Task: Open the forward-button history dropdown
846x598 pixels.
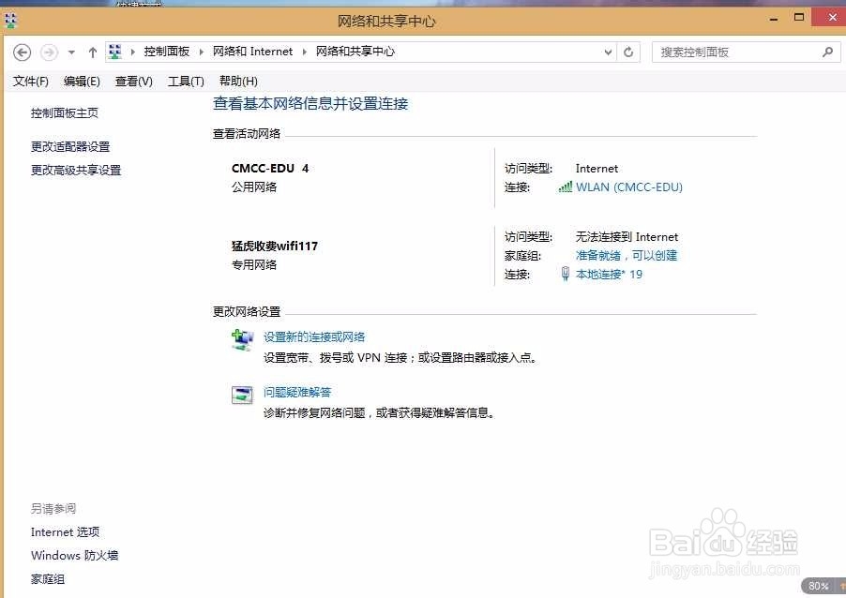Action: coord(70,52)
